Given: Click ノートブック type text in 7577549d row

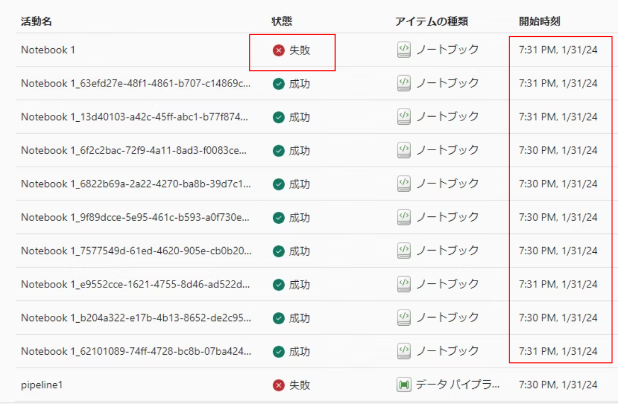Looking at the screenshot, I should [x=448, y=250].
